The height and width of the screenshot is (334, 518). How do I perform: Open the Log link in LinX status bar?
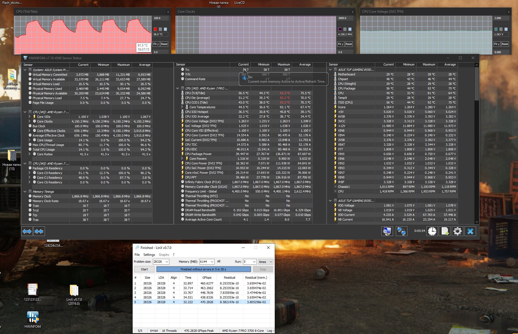(270, 331)
